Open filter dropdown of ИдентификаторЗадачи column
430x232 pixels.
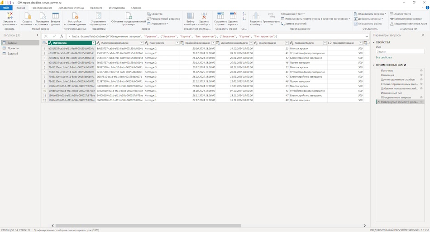[x=142, y=43]
